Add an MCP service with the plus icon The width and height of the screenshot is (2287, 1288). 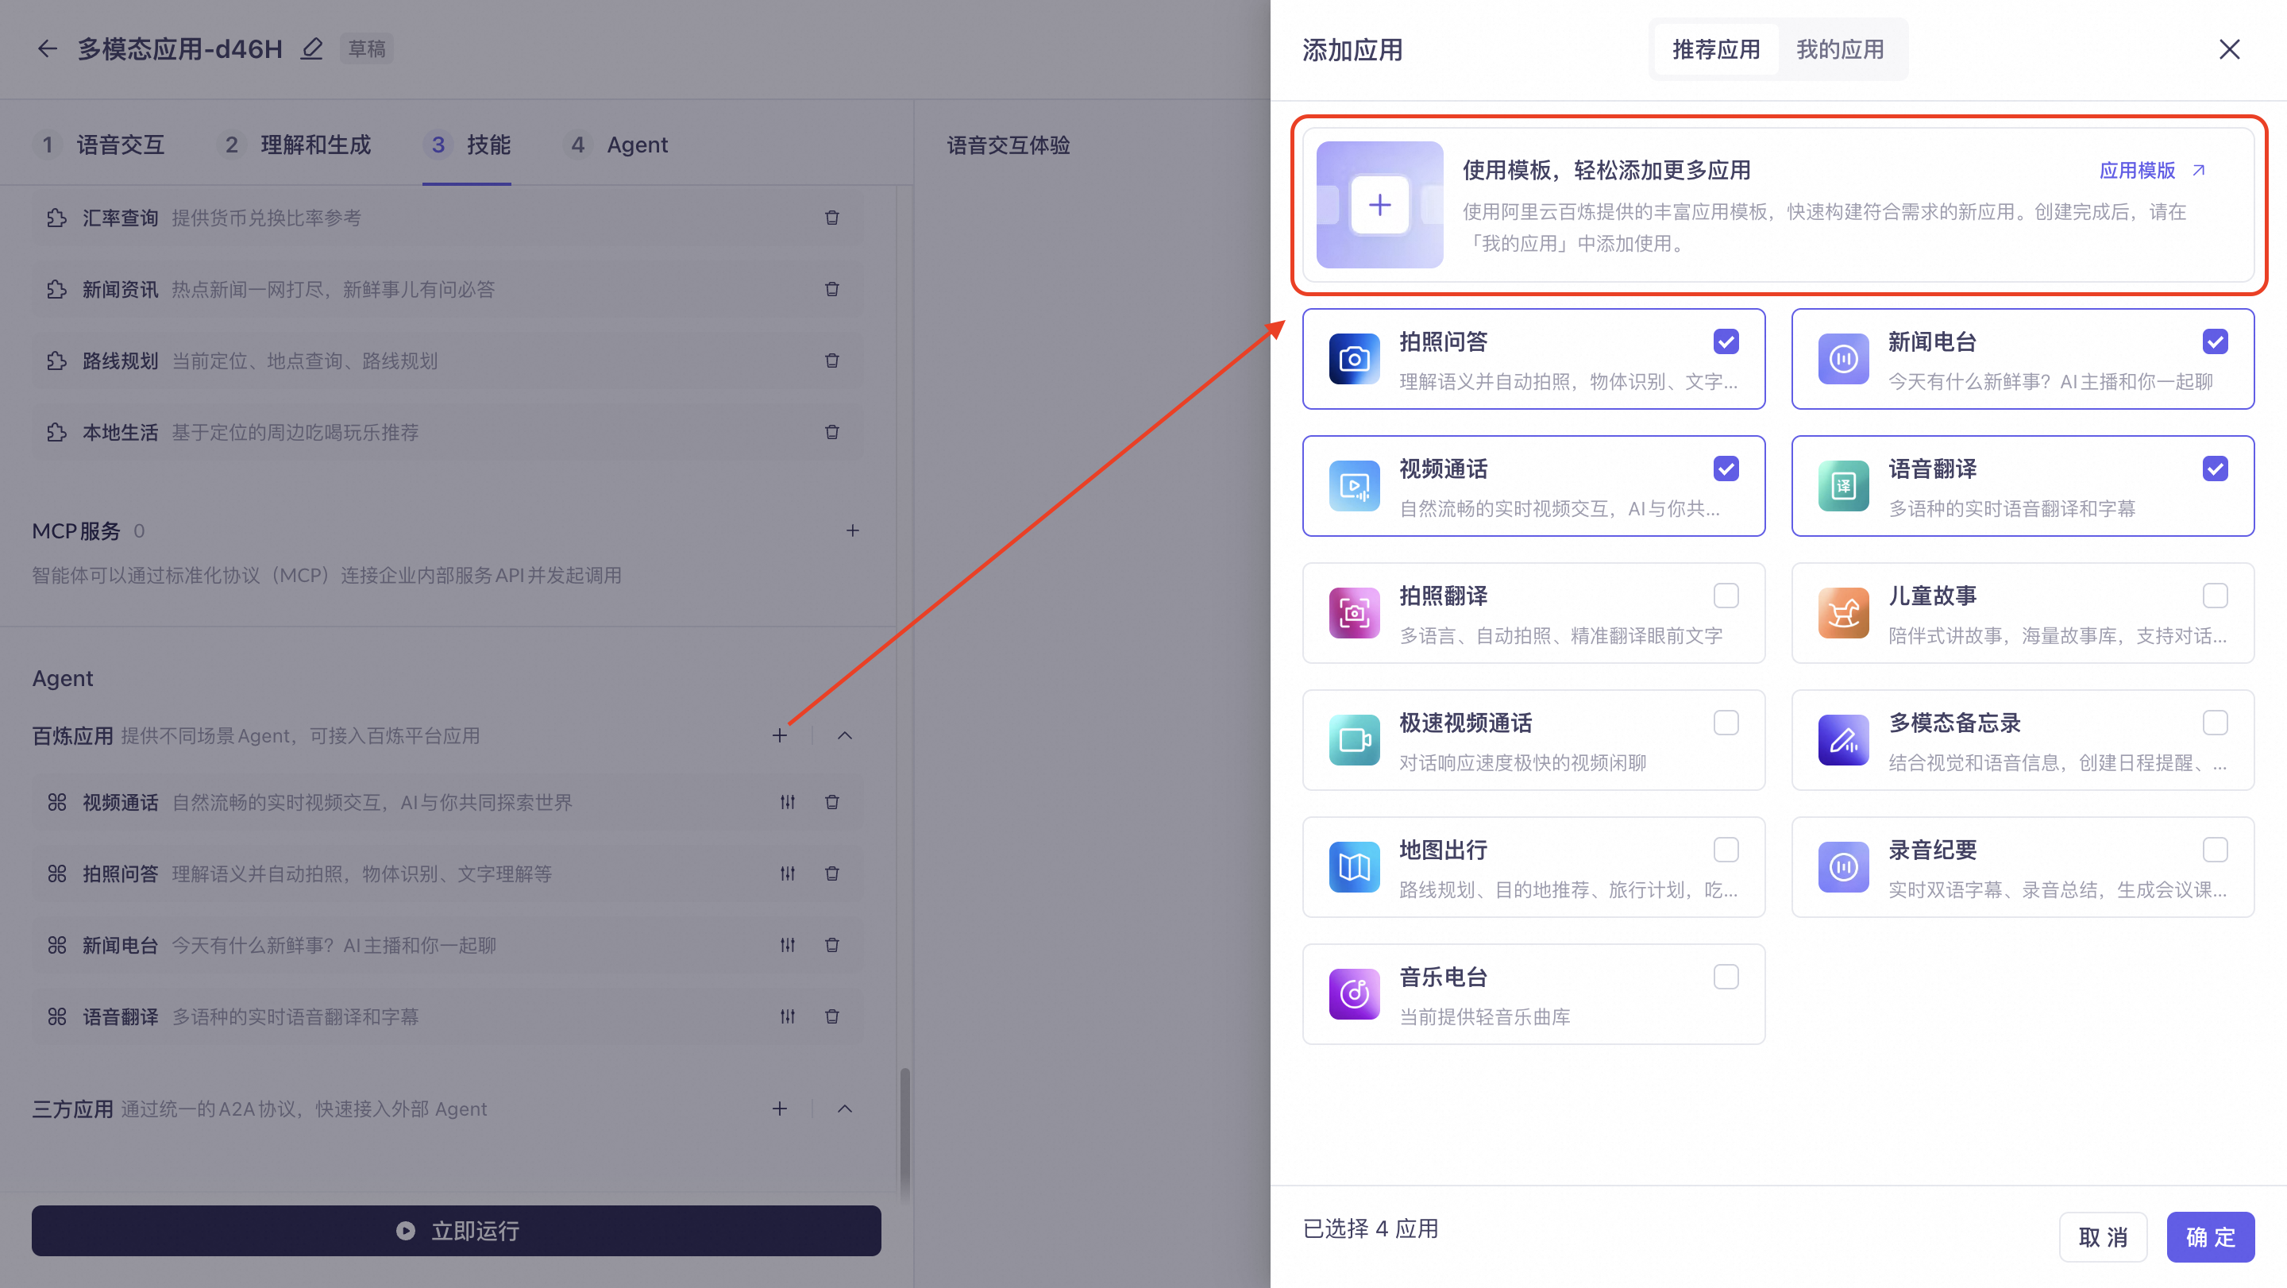[x=852, y=530]
